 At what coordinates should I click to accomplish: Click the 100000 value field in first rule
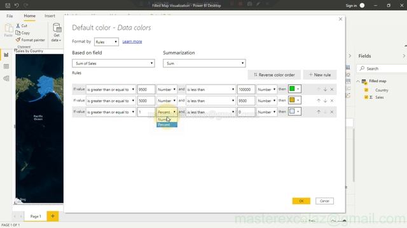click(x=246, y=89)
